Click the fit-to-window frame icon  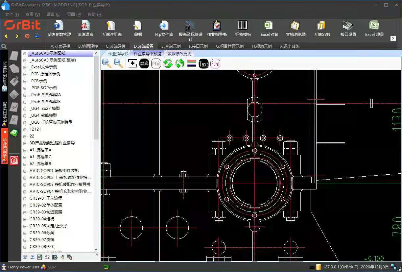click(x=132, y=63)
